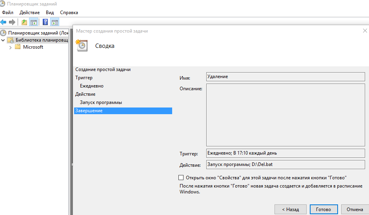Screen dimensions: 369x215
Task: Select the Завершение wizard step
Action: pos(123,111)
